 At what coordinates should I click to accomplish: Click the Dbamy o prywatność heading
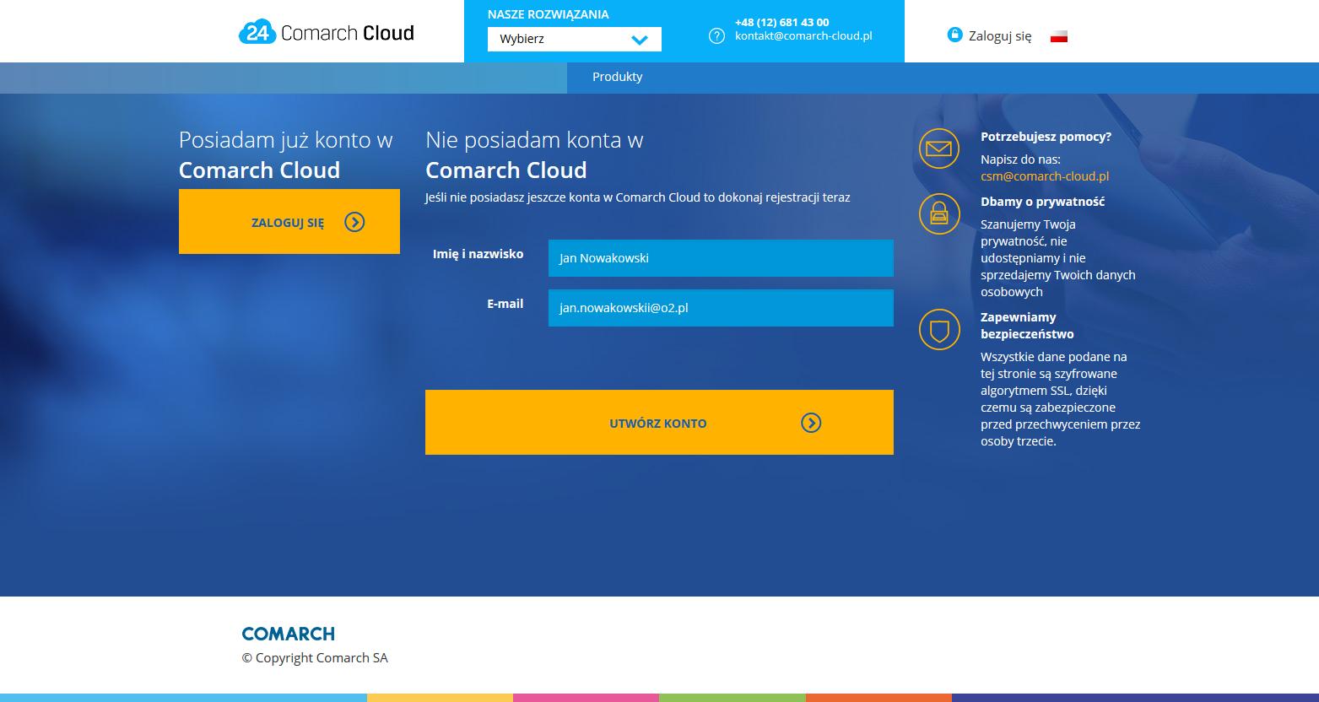coord(1042,202)
